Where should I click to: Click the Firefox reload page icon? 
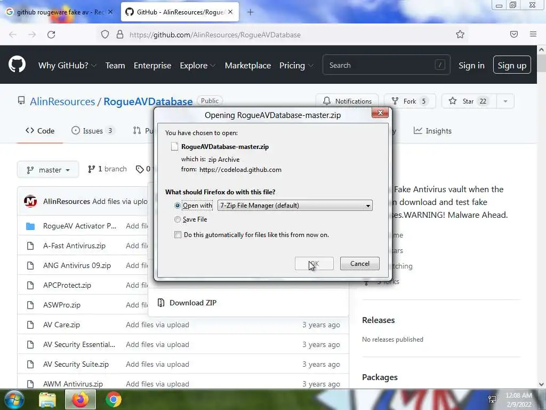coord(51,35)
